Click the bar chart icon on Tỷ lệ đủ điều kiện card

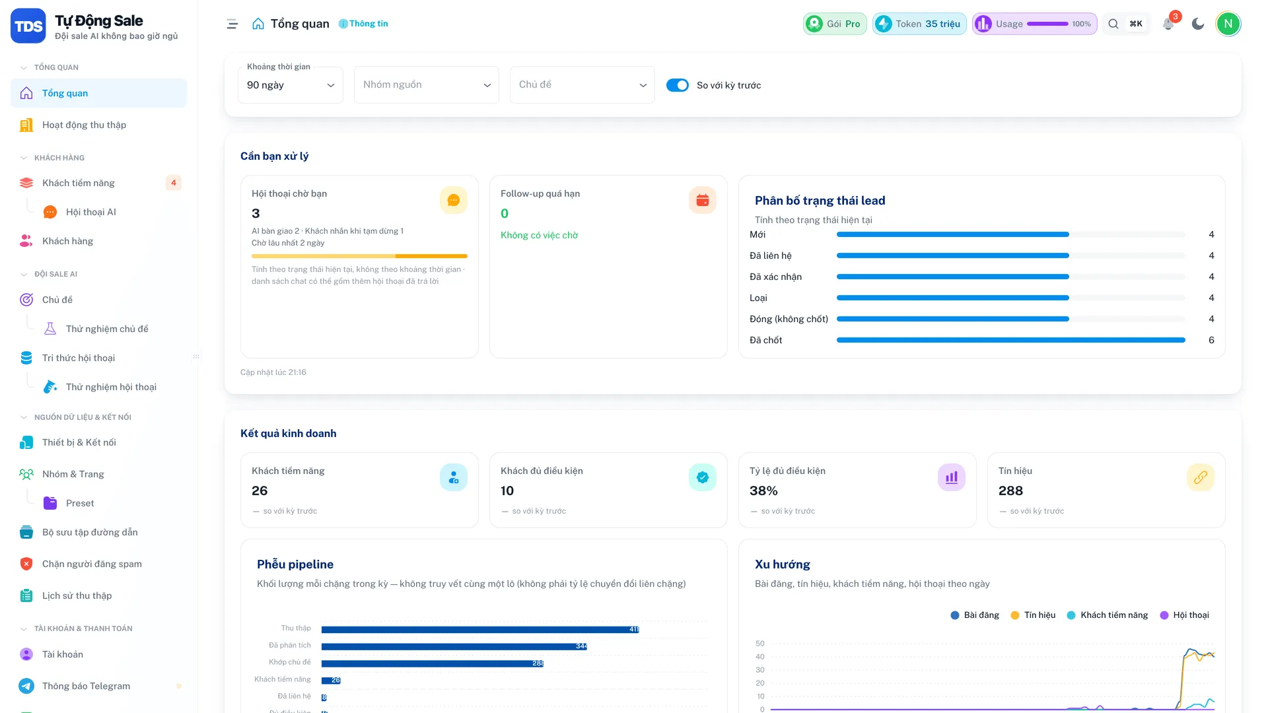[x=952, y=477]
